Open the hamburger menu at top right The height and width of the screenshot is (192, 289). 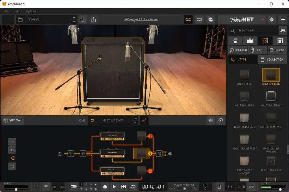(283, 20)
